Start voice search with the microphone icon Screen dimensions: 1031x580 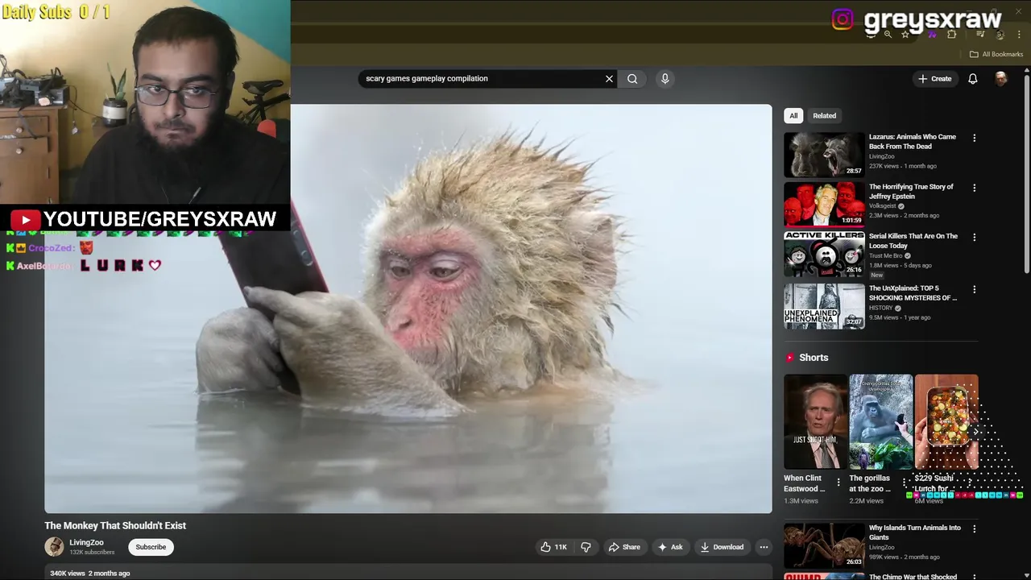point(665,78)
